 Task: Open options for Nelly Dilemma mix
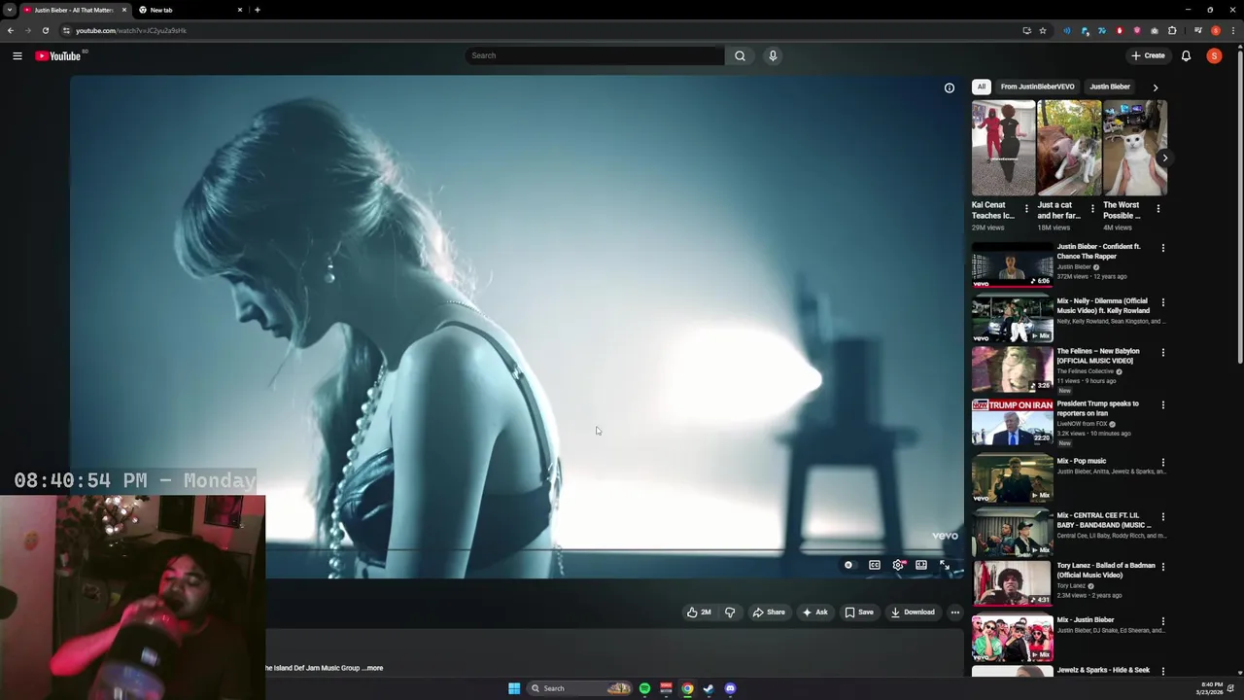pos(1163,302)
